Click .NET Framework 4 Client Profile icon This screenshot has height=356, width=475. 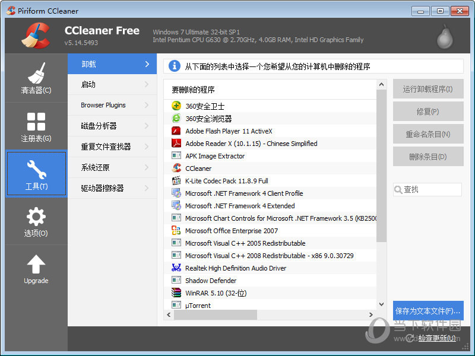[176, 193]
